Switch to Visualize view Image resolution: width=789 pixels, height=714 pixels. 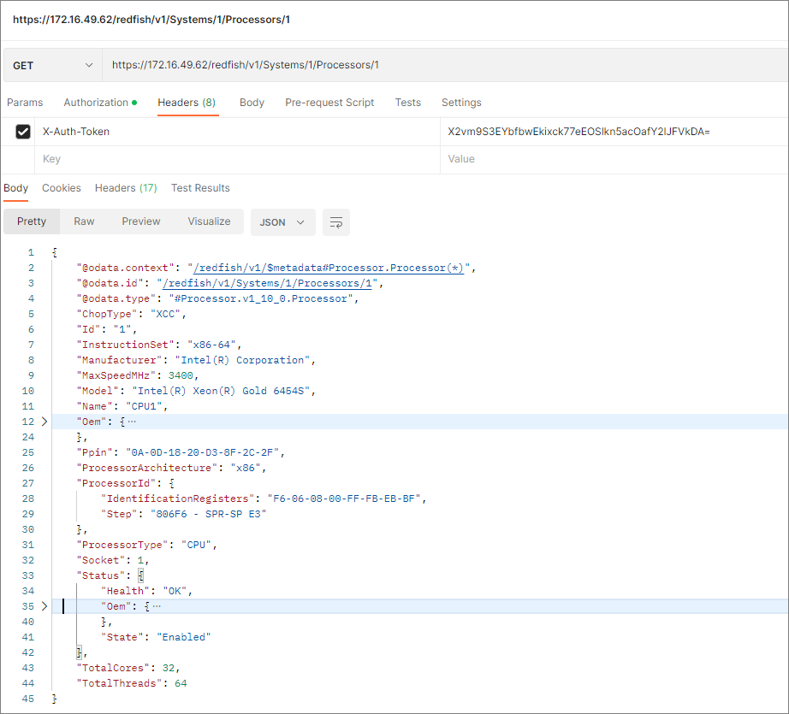pyautogui.click(x=209, y=221)
